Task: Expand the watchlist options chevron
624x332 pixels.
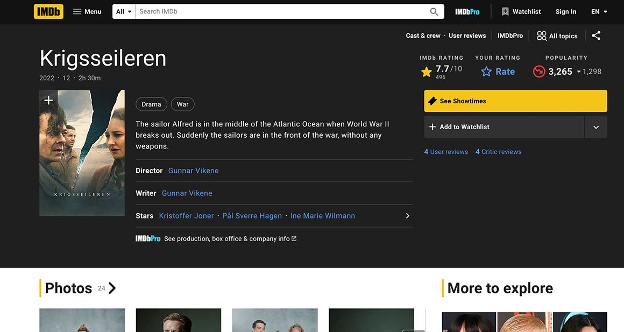Action: (x=595, y=127)
